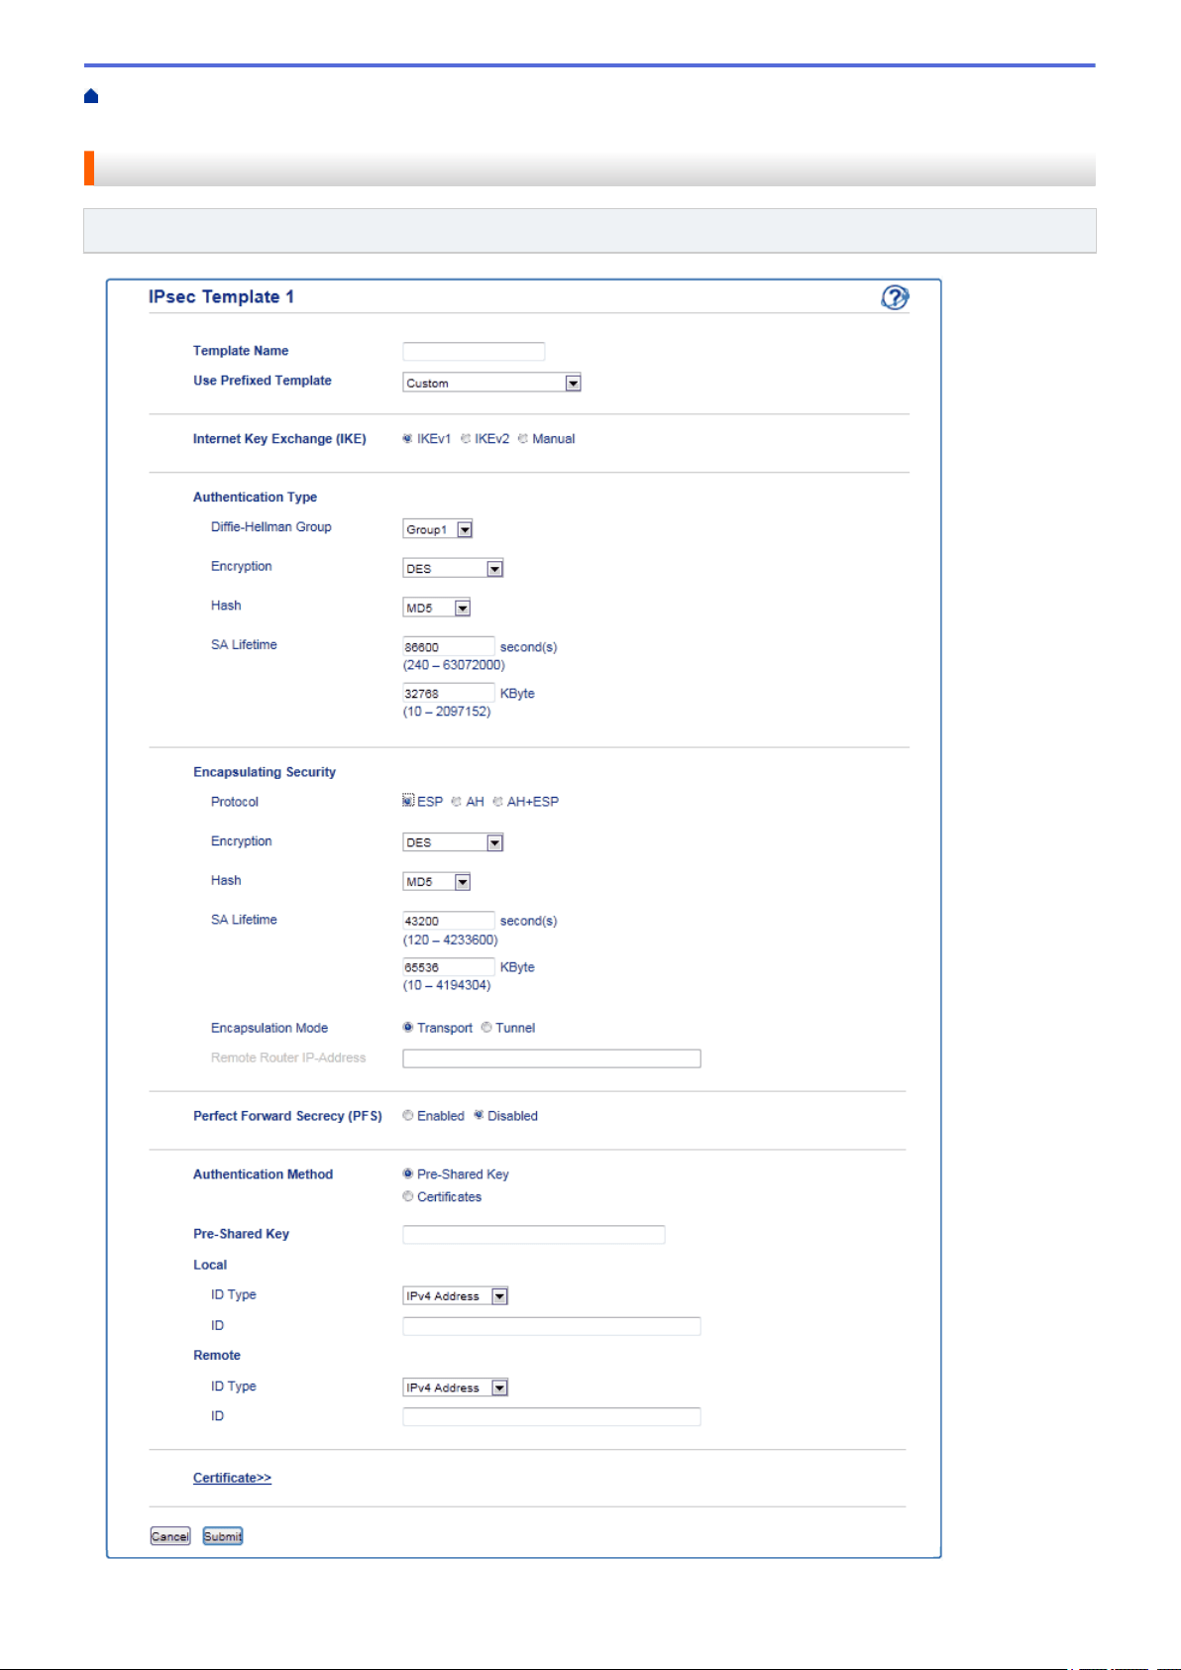This screenshot has height=1670, width=1181.
Task: Click the Pre-Shared Key text field
Action: click(534, 1234)
